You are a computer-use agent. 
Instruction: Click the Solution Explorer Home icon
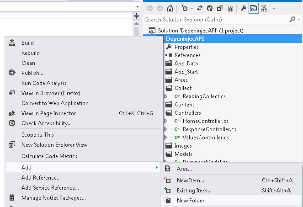click(x=170, y=8)
